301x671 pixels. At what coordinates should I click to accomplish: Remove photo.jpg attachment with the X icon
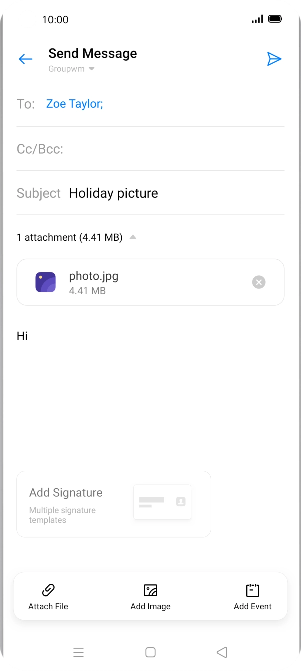[258, 282]
